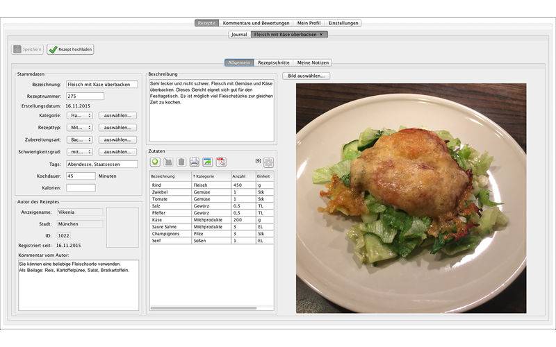This screenshot has width=556, height=347.
Task: Click the Pilze category cell
Action: click(x=211, y=234)
